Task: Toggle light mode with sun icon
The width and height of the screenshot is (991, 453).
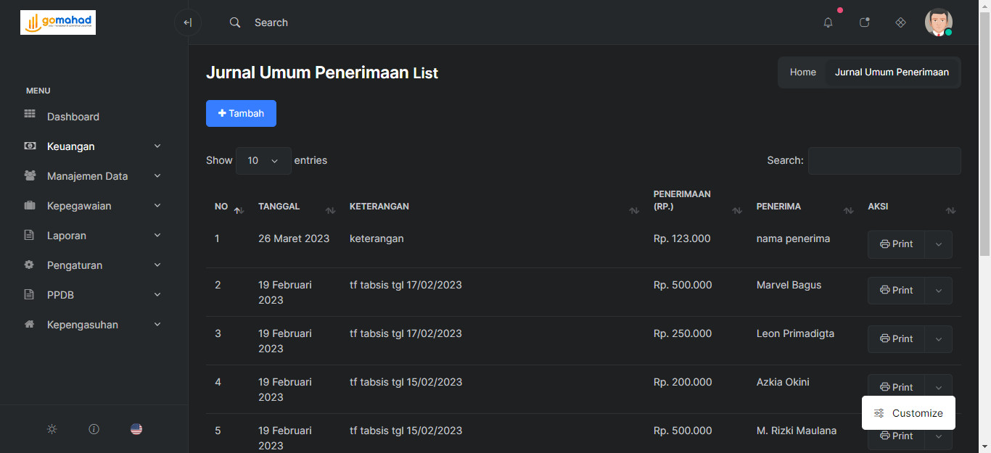Action: click(x=52, y=429)
